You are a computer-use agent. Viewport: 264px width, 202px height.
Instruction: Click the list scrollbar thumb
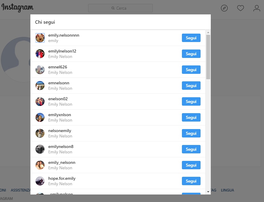tap(208, 57)
